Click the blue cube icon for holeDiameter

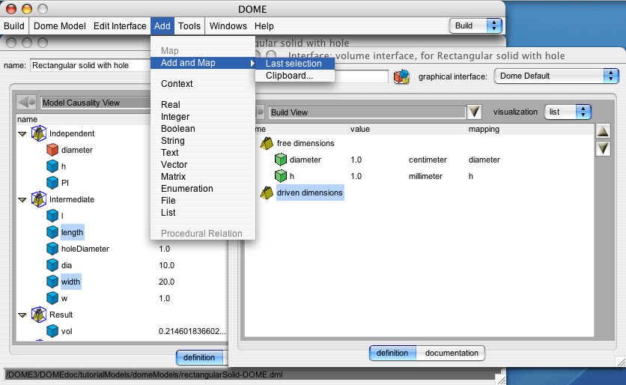coord(52,249)
